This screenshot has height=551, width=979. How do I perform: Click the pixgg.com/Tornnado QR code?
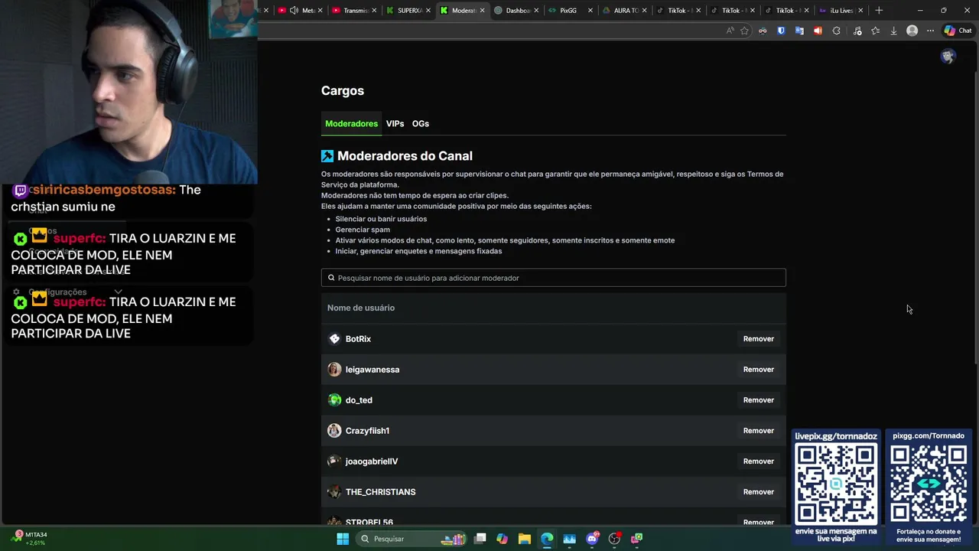point(929,483)
